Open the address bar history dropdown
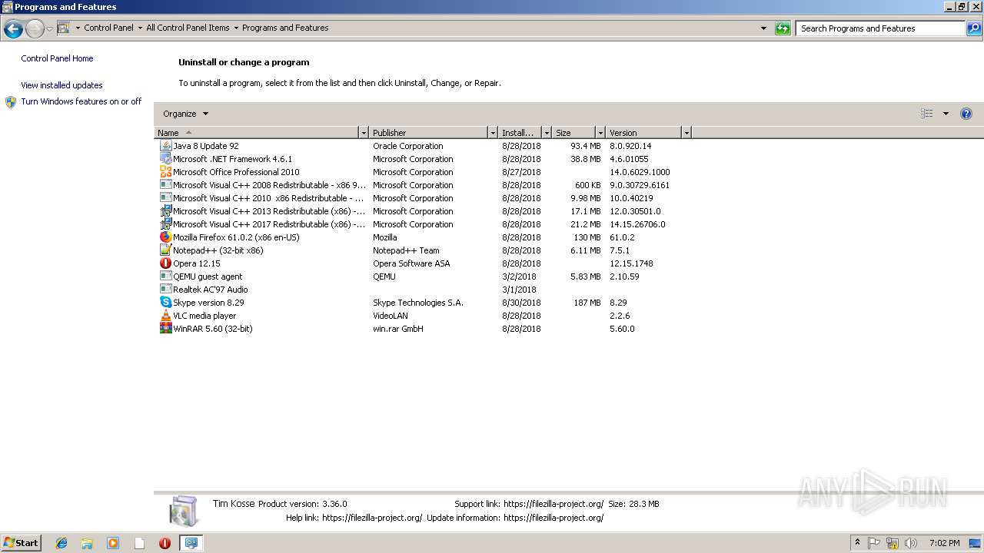 click(x=763, y=28)
